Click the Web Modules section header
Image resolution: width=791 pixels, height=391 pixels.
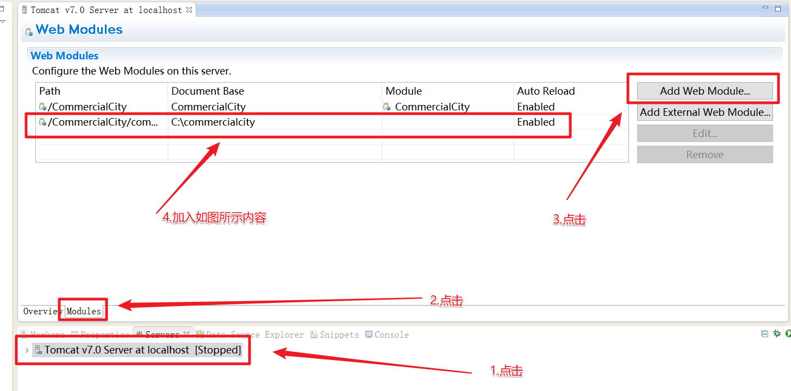point(65,55)
